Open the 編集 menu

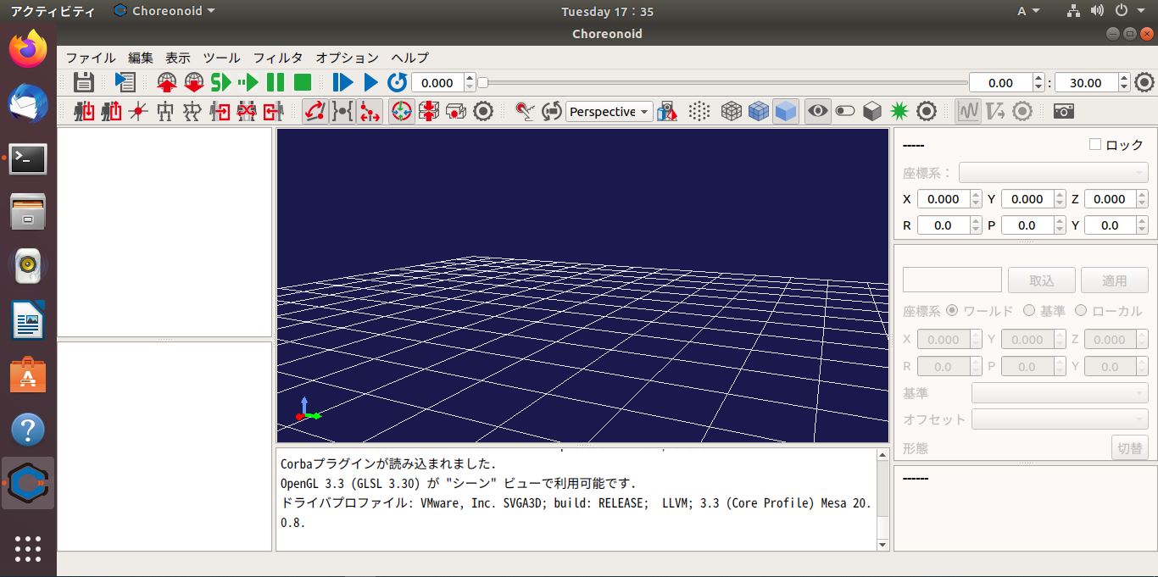tap(141, 58)
